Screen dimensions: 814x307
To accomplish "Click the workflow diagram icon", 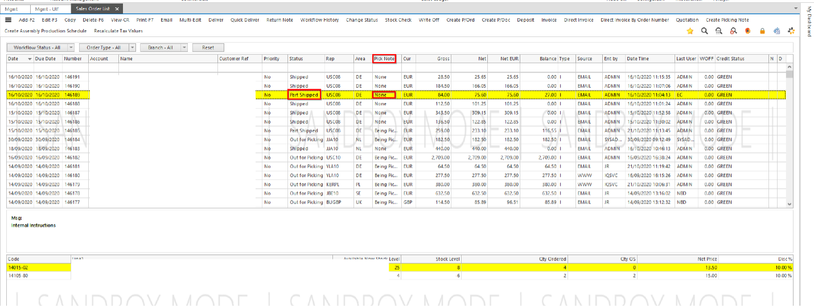I will (x=791, y=31).
